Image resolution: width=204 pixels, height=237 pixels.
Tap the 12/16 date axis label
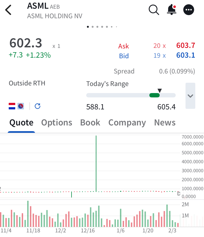pyautogui.click(x=88, y=231)
